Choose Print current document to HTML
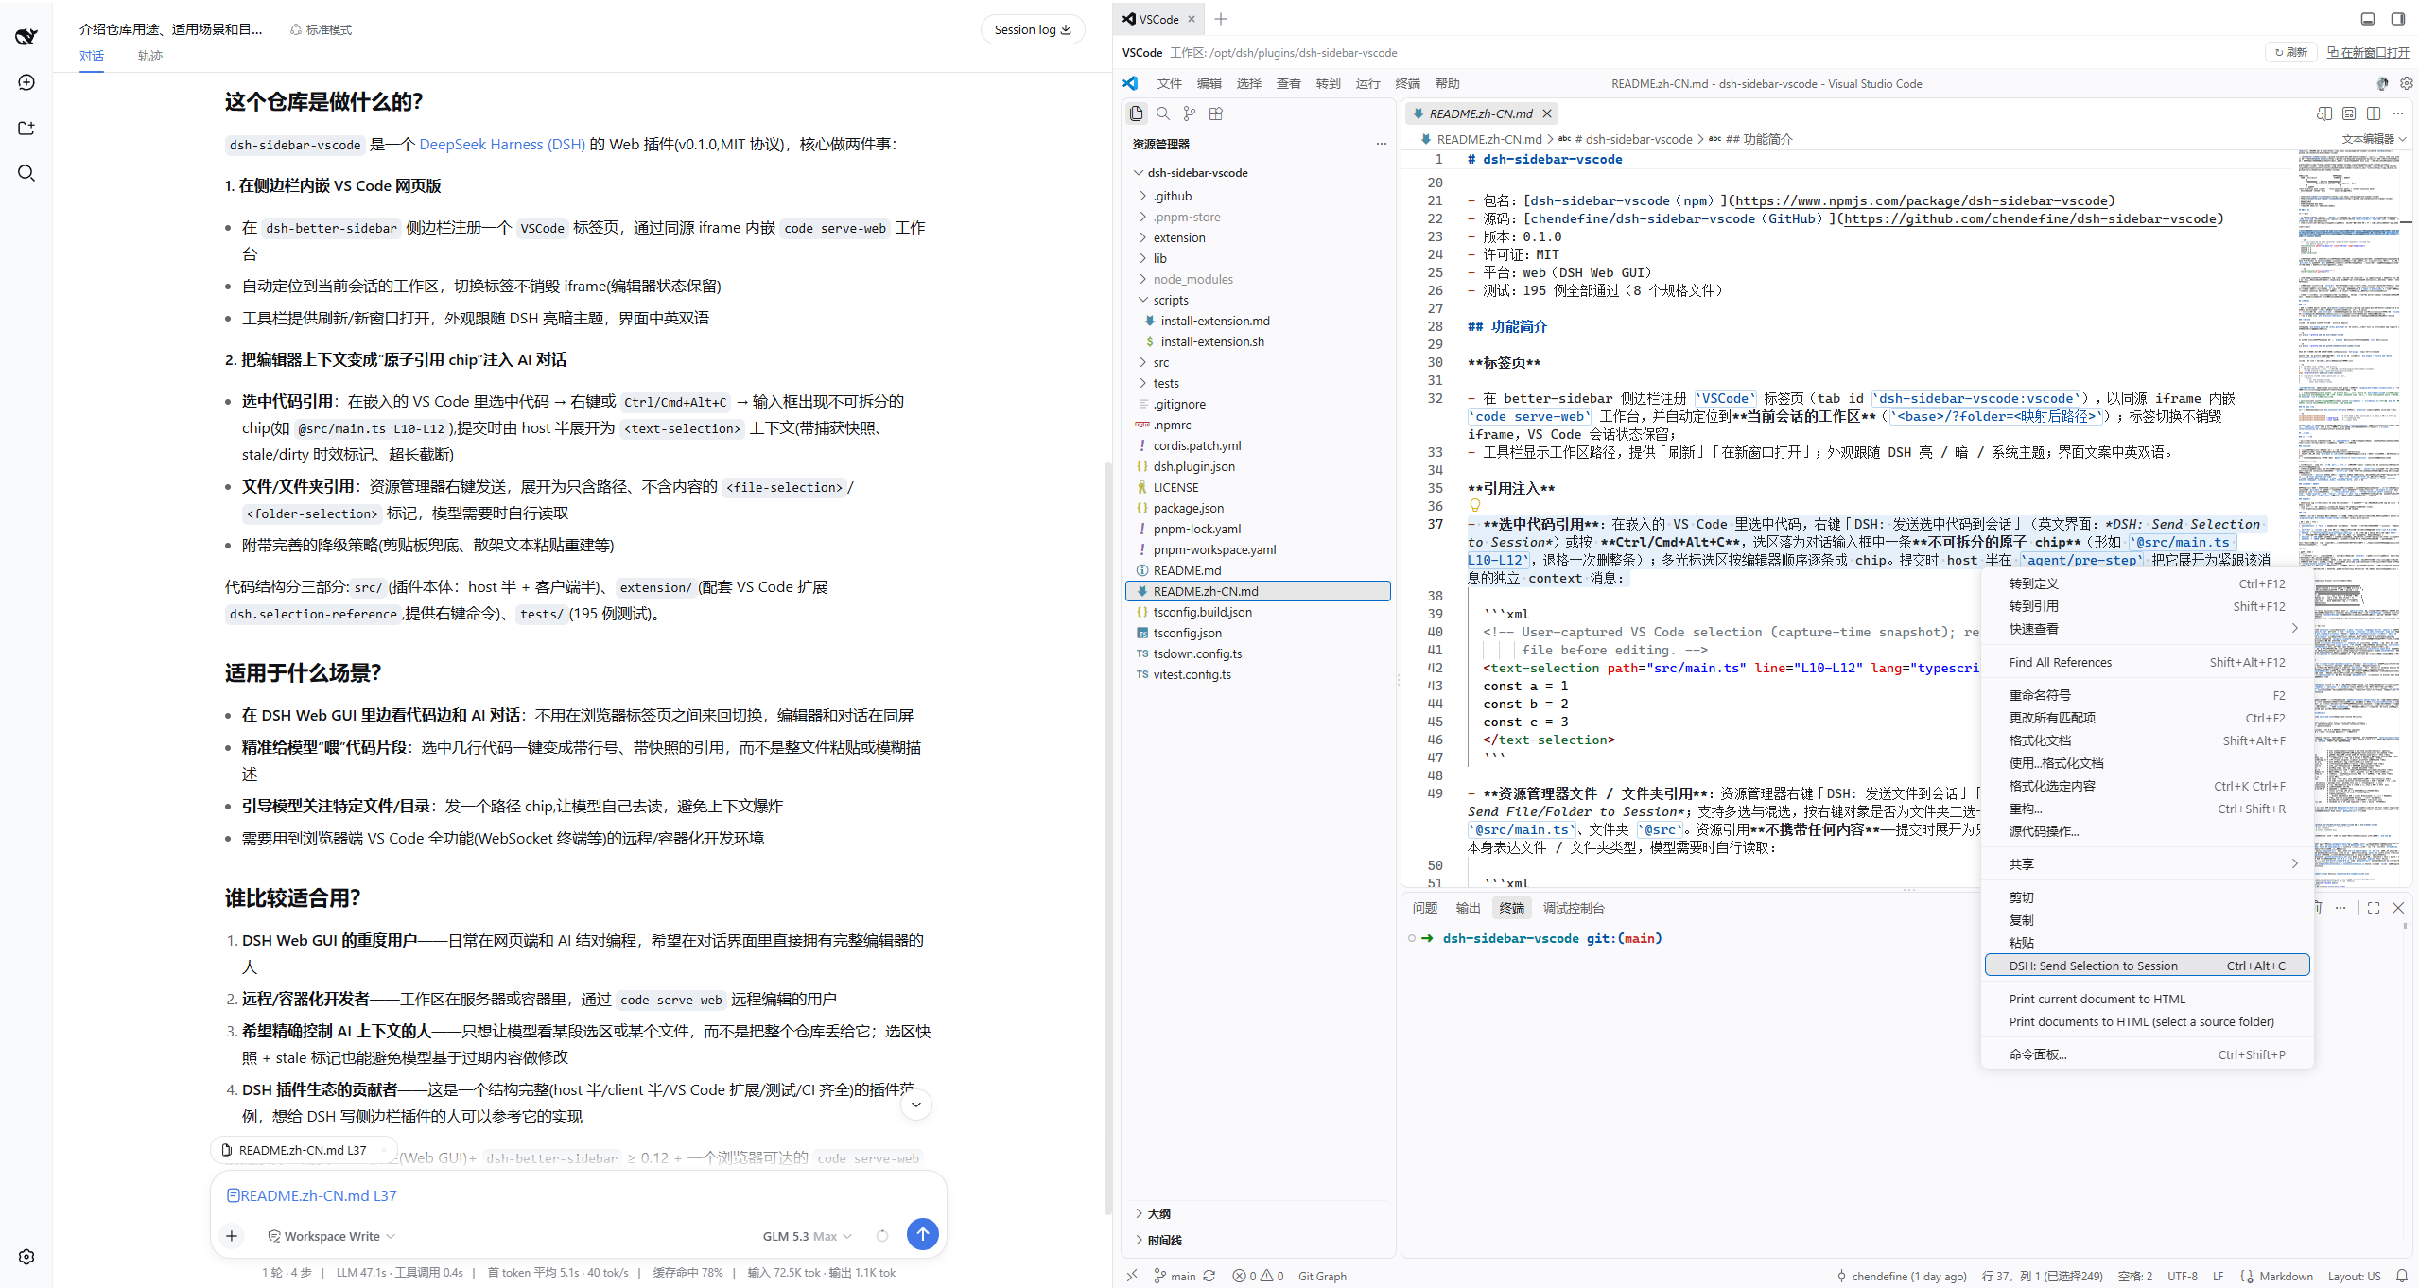Image resolution: width=2419 pixels, height=1288 pixels. [2147, 999]
